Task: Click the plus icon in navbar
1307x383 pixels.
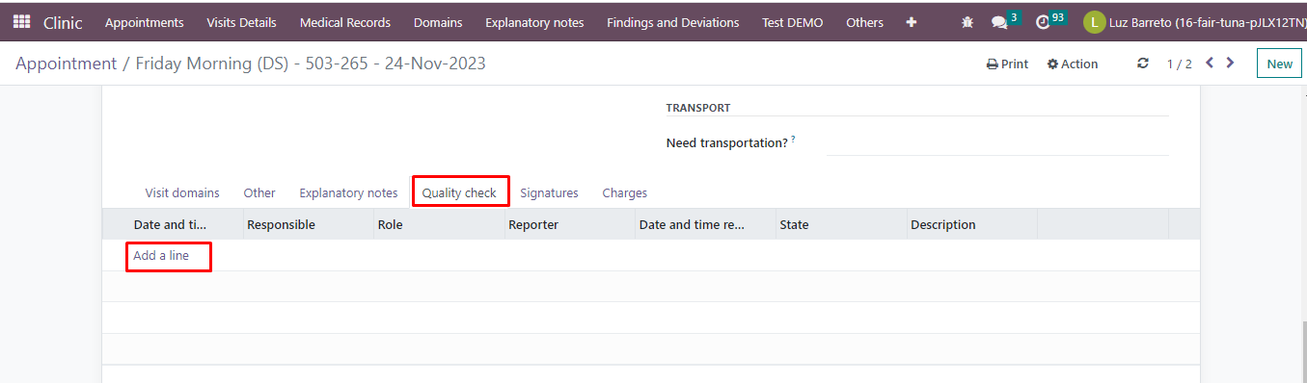Action: tap(912, 22)
